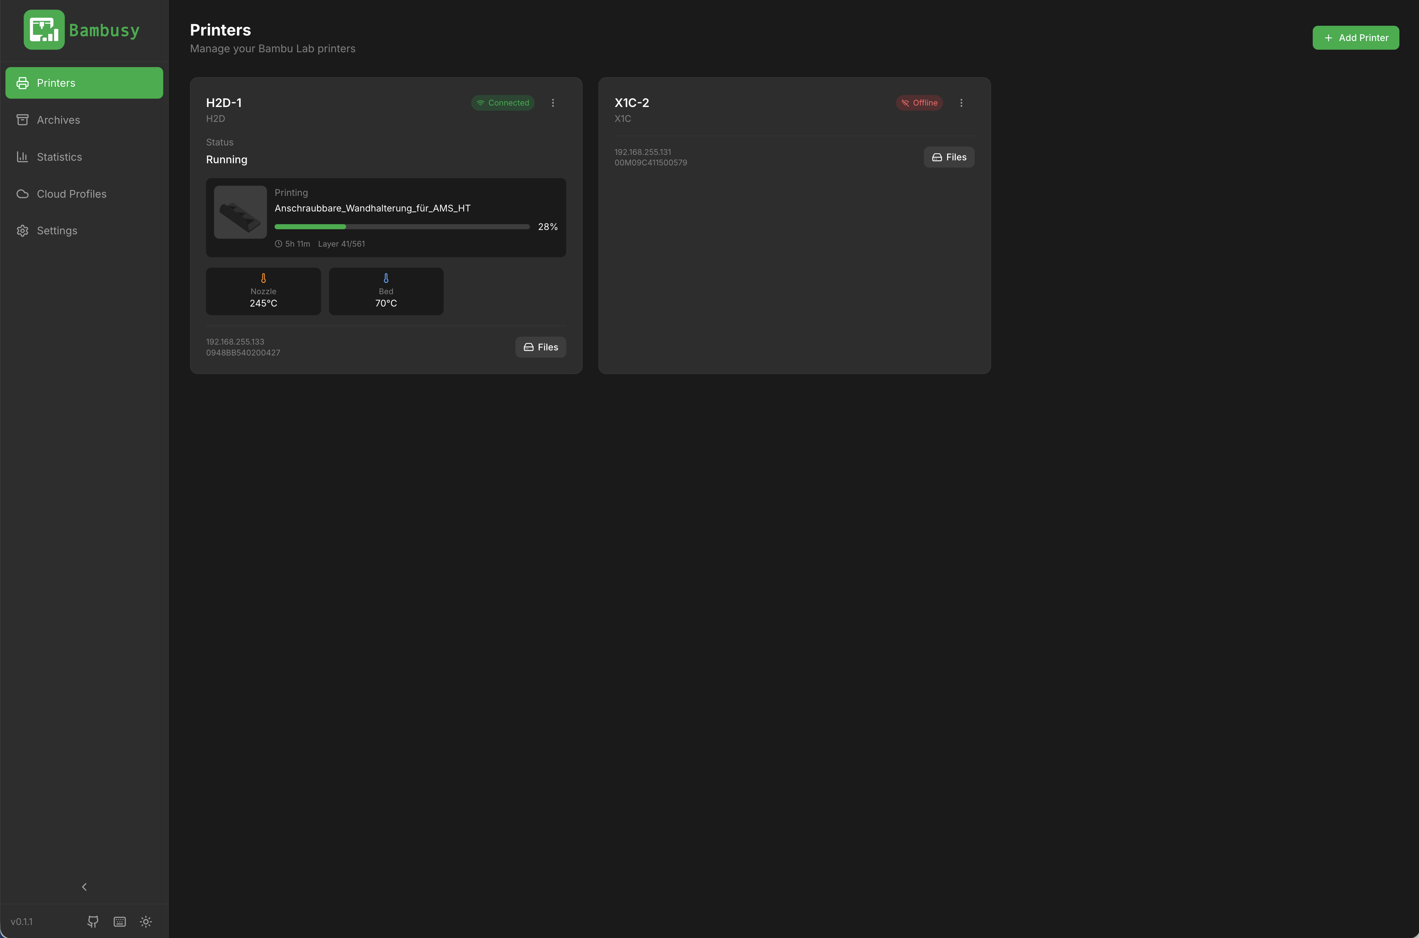Open the GitHub link icon
The height and width of the screenshot is (938, 1419).
pyautogui.click(x=93, y=921)
